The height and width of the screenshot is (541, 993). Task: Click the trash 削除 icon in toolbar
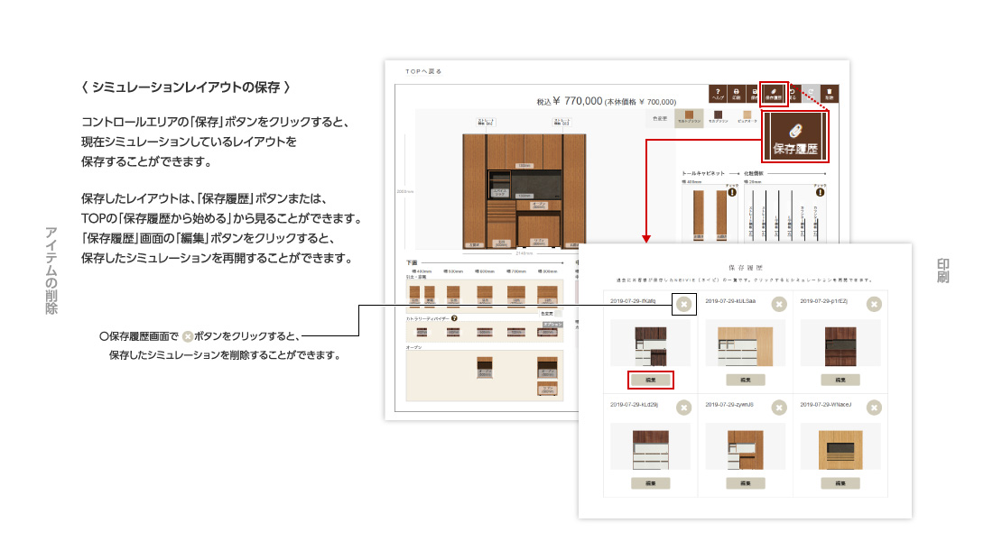829,93
